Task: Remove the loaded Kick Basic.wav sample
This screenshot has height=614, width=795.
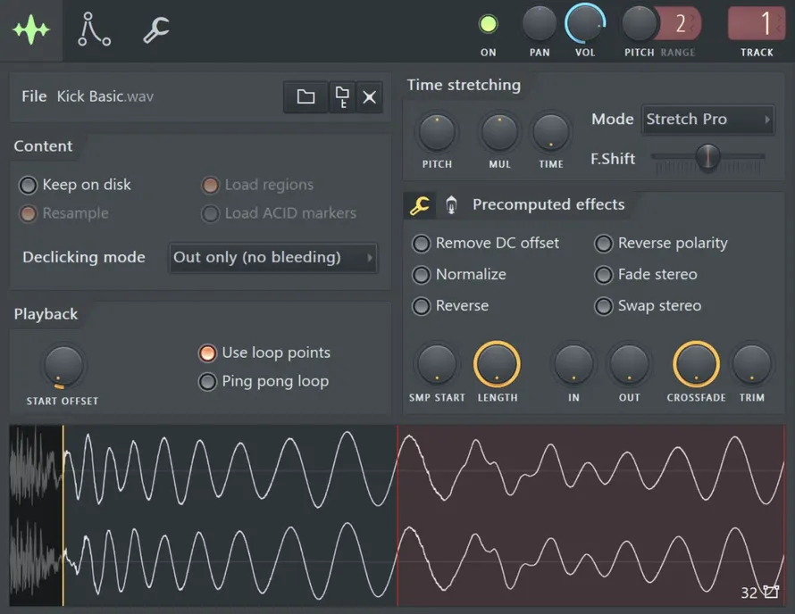Action: pyautogui.click(x=370, y=96)
